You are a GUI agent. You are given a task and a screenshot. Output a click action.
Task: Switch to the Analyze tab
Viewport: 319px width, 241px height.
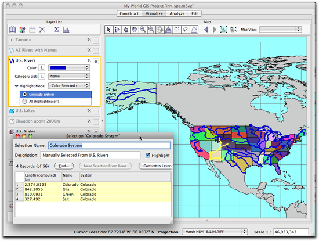point(177,14)
